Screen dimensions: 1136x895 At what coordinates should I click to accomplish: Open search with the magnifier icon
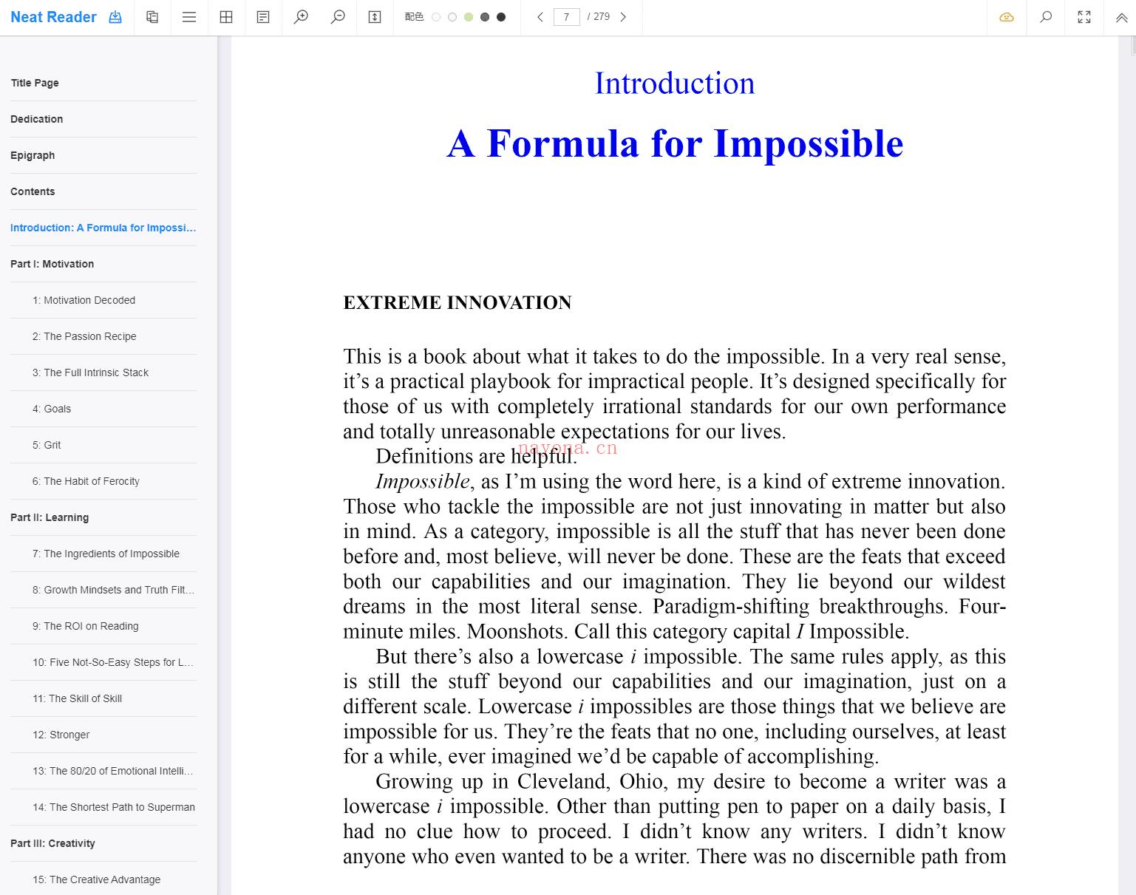(x=1046, y=17)
